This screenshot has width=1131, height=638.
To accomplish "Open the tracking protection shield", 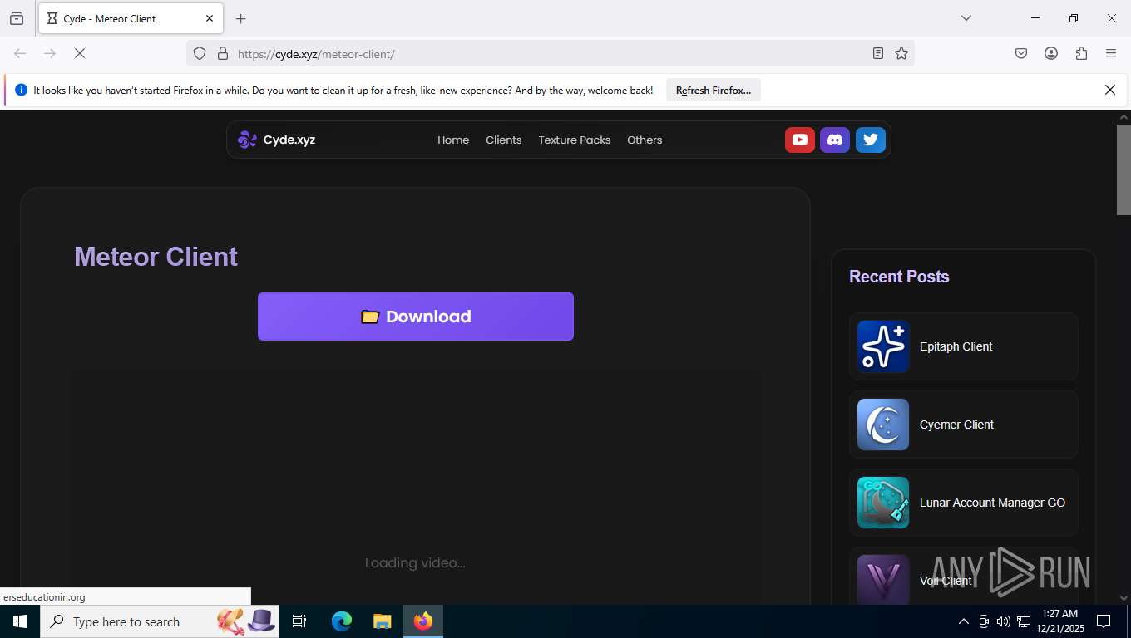I will [x=200, y=53].
